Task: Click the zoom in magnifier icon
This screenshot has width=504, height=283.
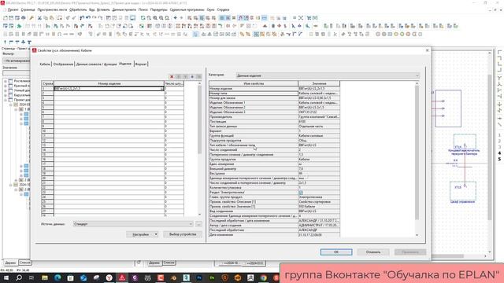Action: (155, 18)
